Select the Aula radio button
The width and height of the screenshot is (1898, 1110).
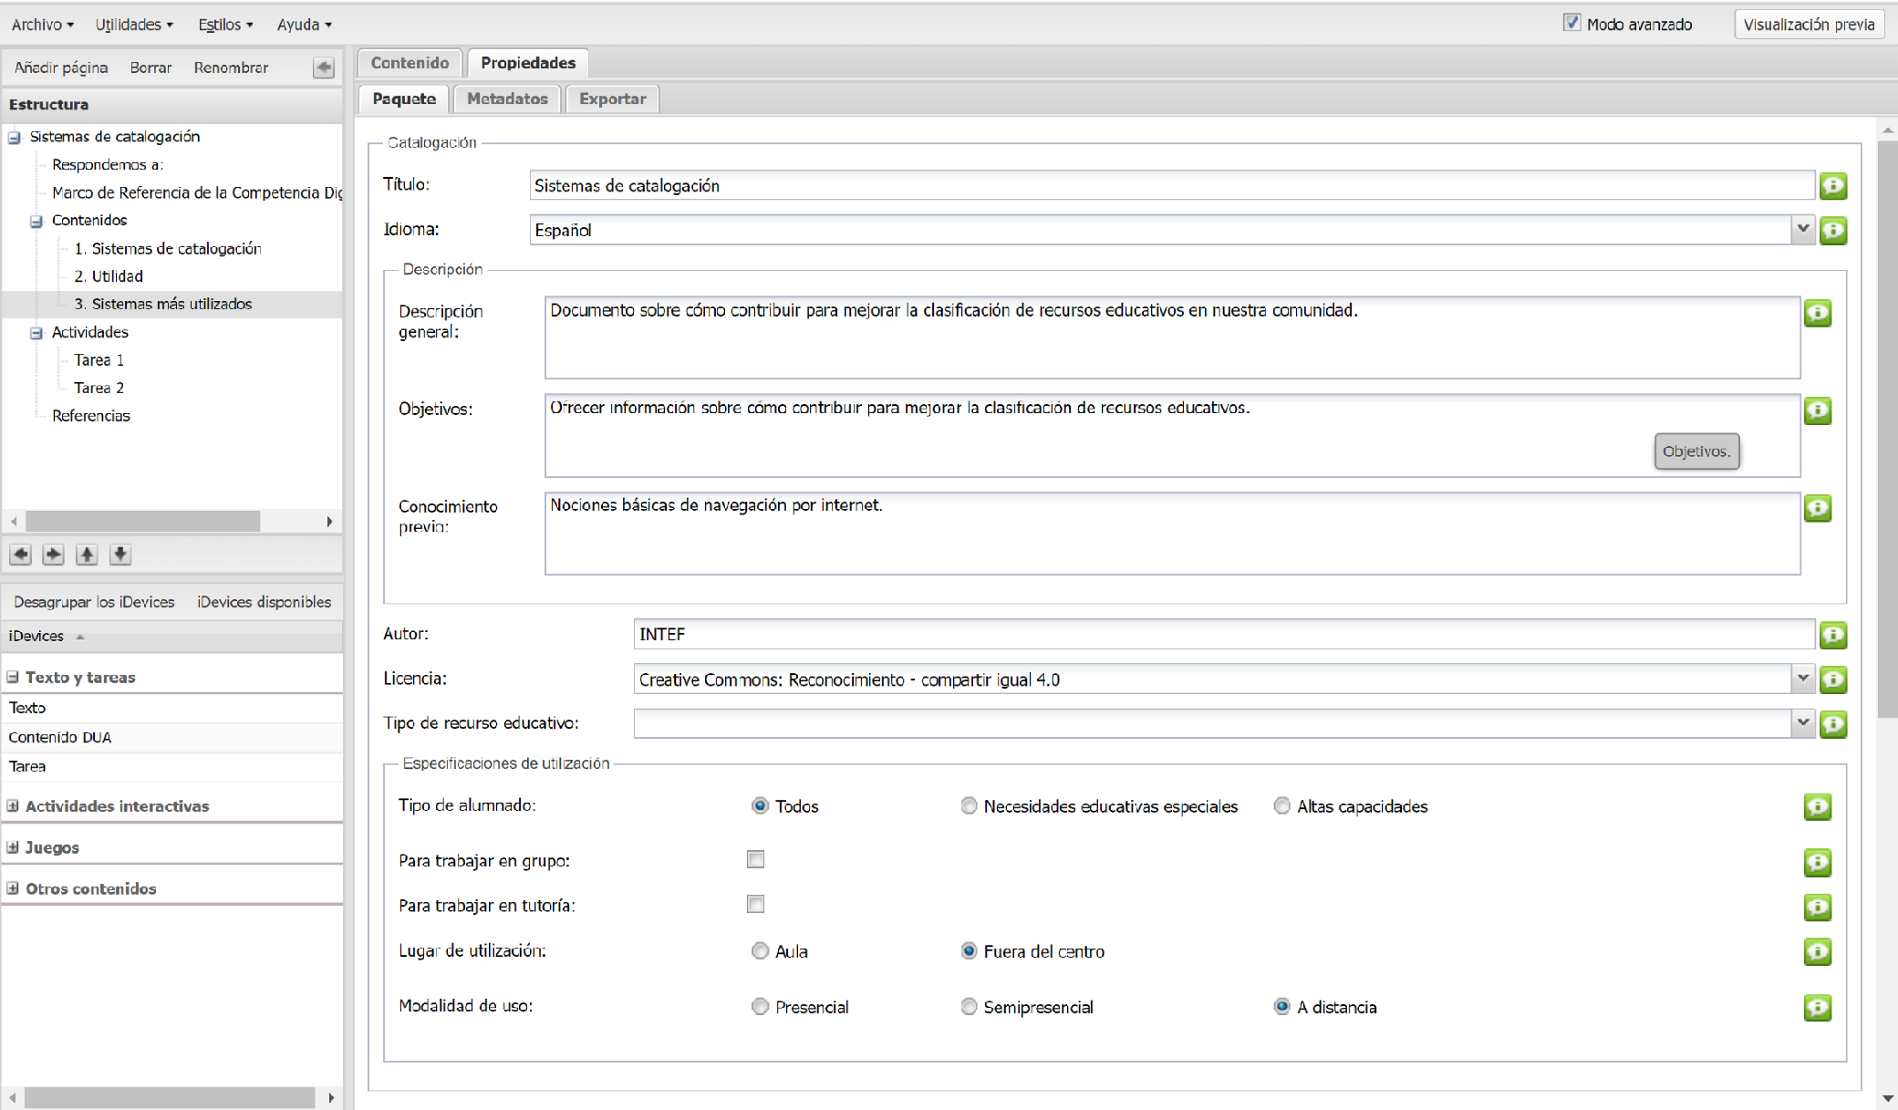(760, 951)
